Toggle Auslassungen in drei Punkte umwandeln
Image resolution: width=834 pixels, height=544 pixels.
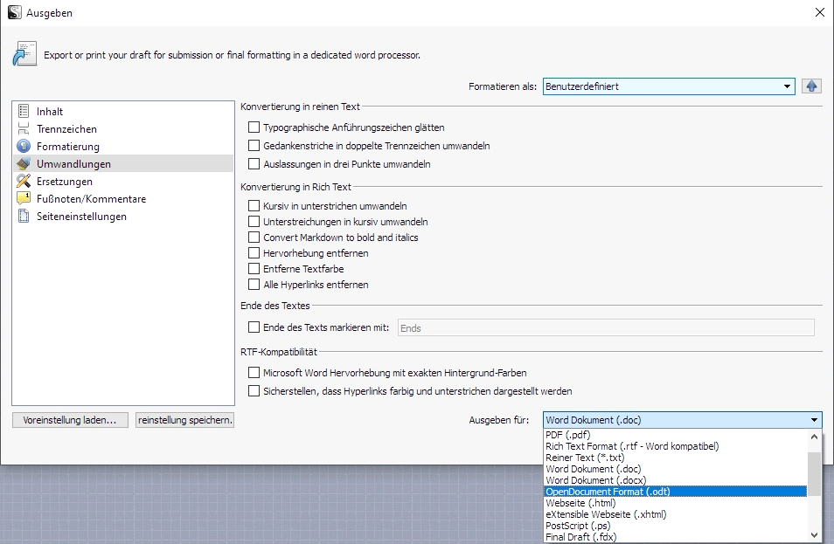coord(254,163)
